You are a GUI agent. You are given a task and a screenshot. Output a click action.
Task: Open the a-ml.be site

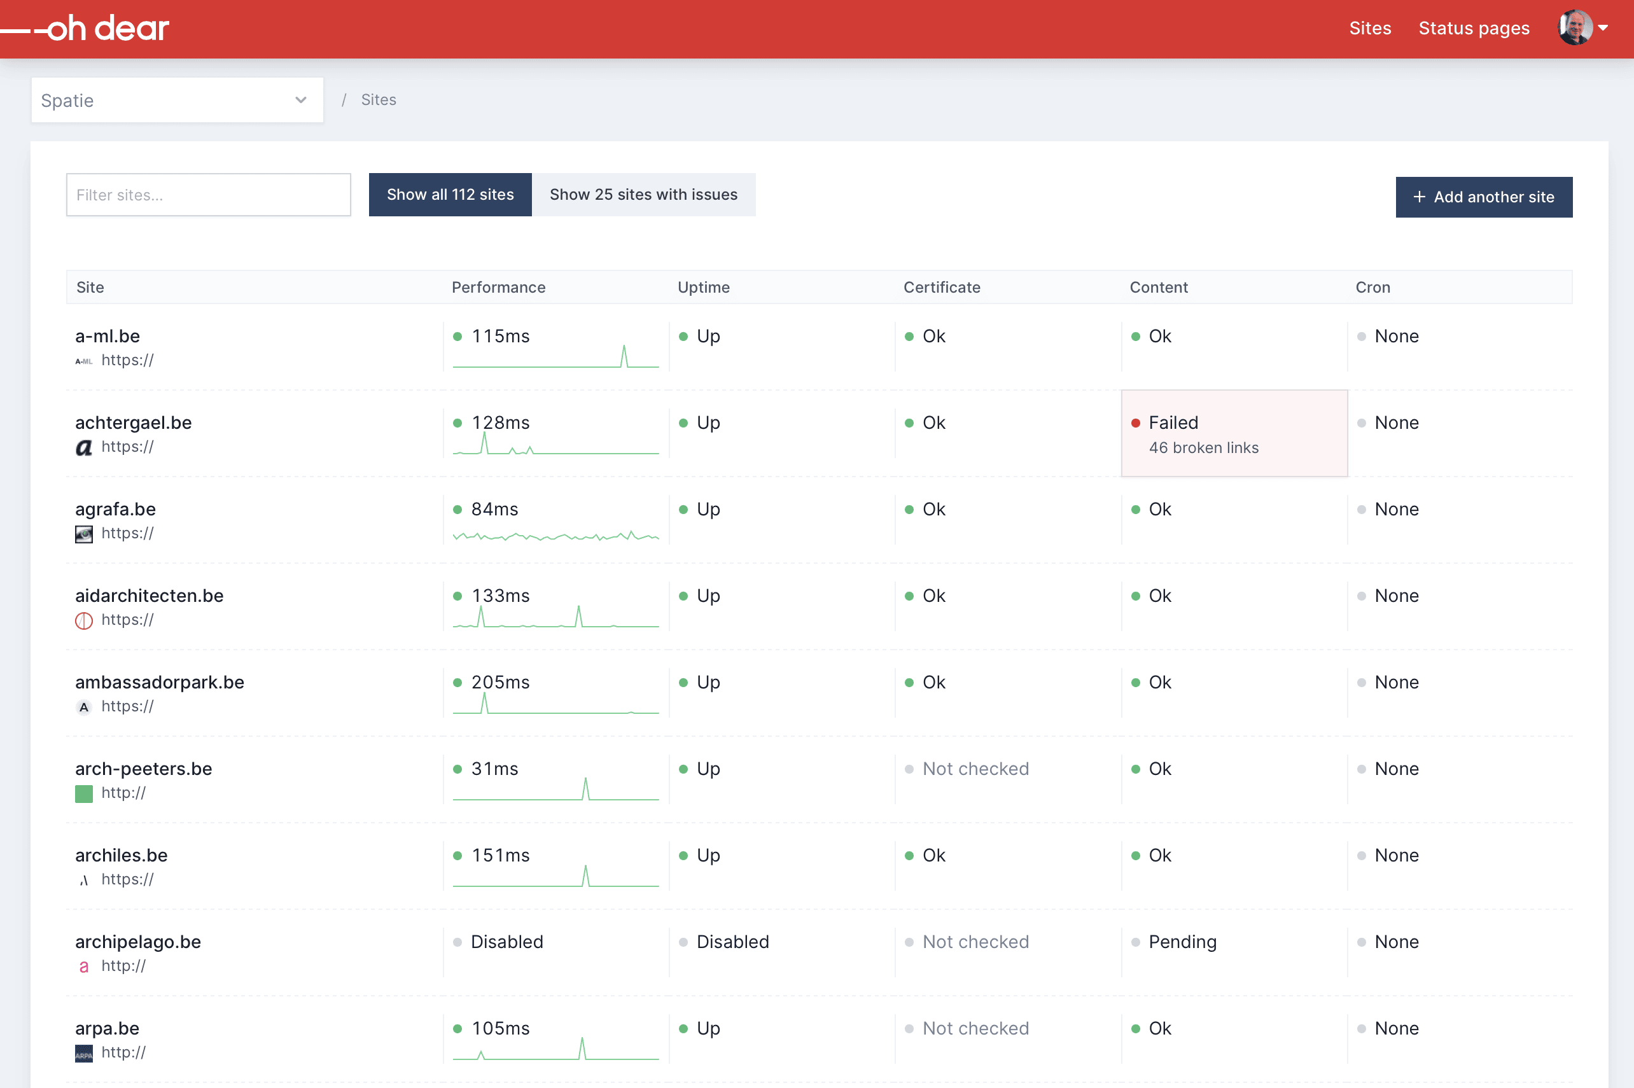pyautogui.click(x=108, y=336)
